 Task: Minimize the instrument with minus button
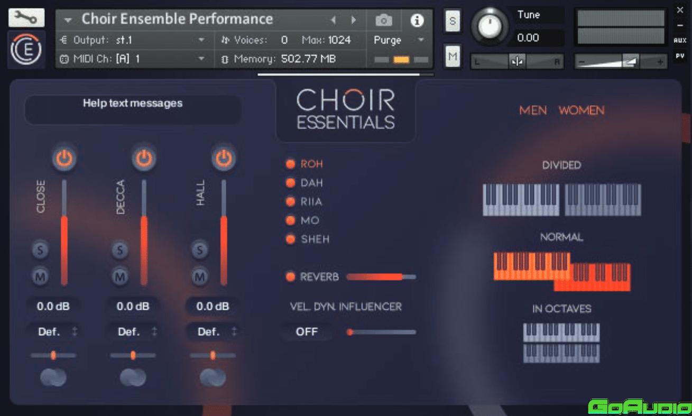[x=680, y=25]
